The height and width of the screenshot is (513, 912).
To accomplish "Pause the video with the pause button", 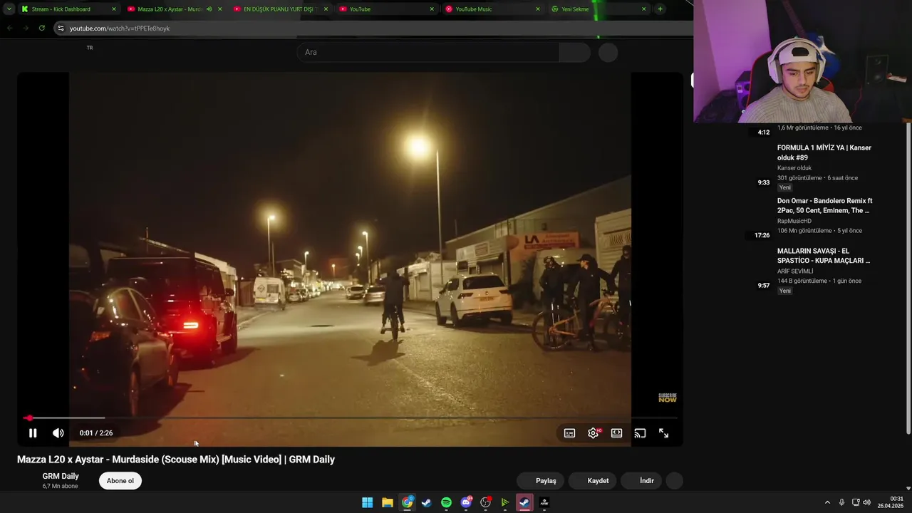I will (x=33, y=433).
